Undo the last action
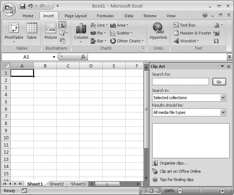Screen dimensions: 234x195 click(30, 6)
